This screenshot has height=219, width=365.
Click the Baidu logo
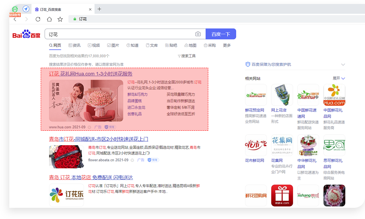pos(26,34)
